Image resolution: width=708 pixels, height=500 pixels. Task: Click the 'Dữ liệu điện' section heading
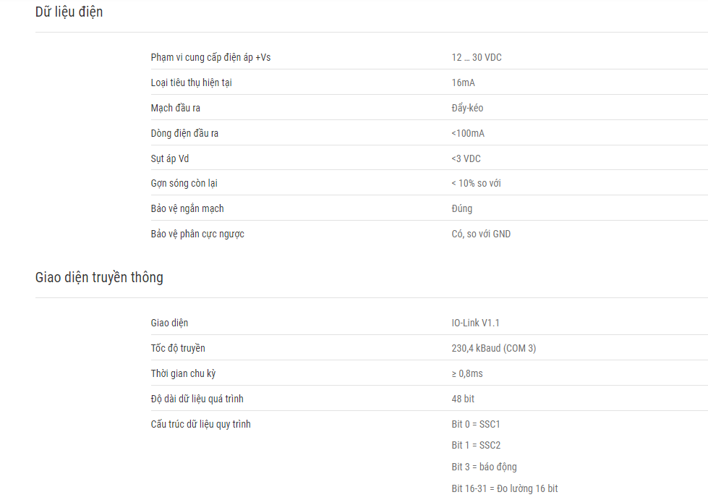click(x=69, y=12)
